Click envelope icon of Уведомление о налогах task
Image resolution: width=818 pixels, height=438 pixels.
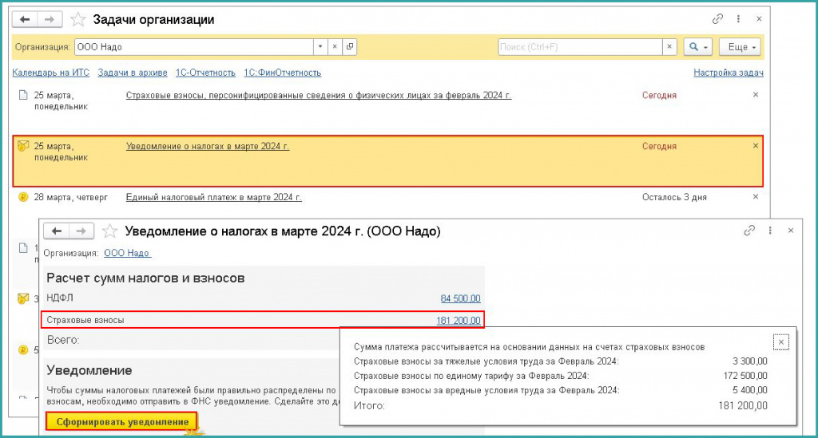23,146
